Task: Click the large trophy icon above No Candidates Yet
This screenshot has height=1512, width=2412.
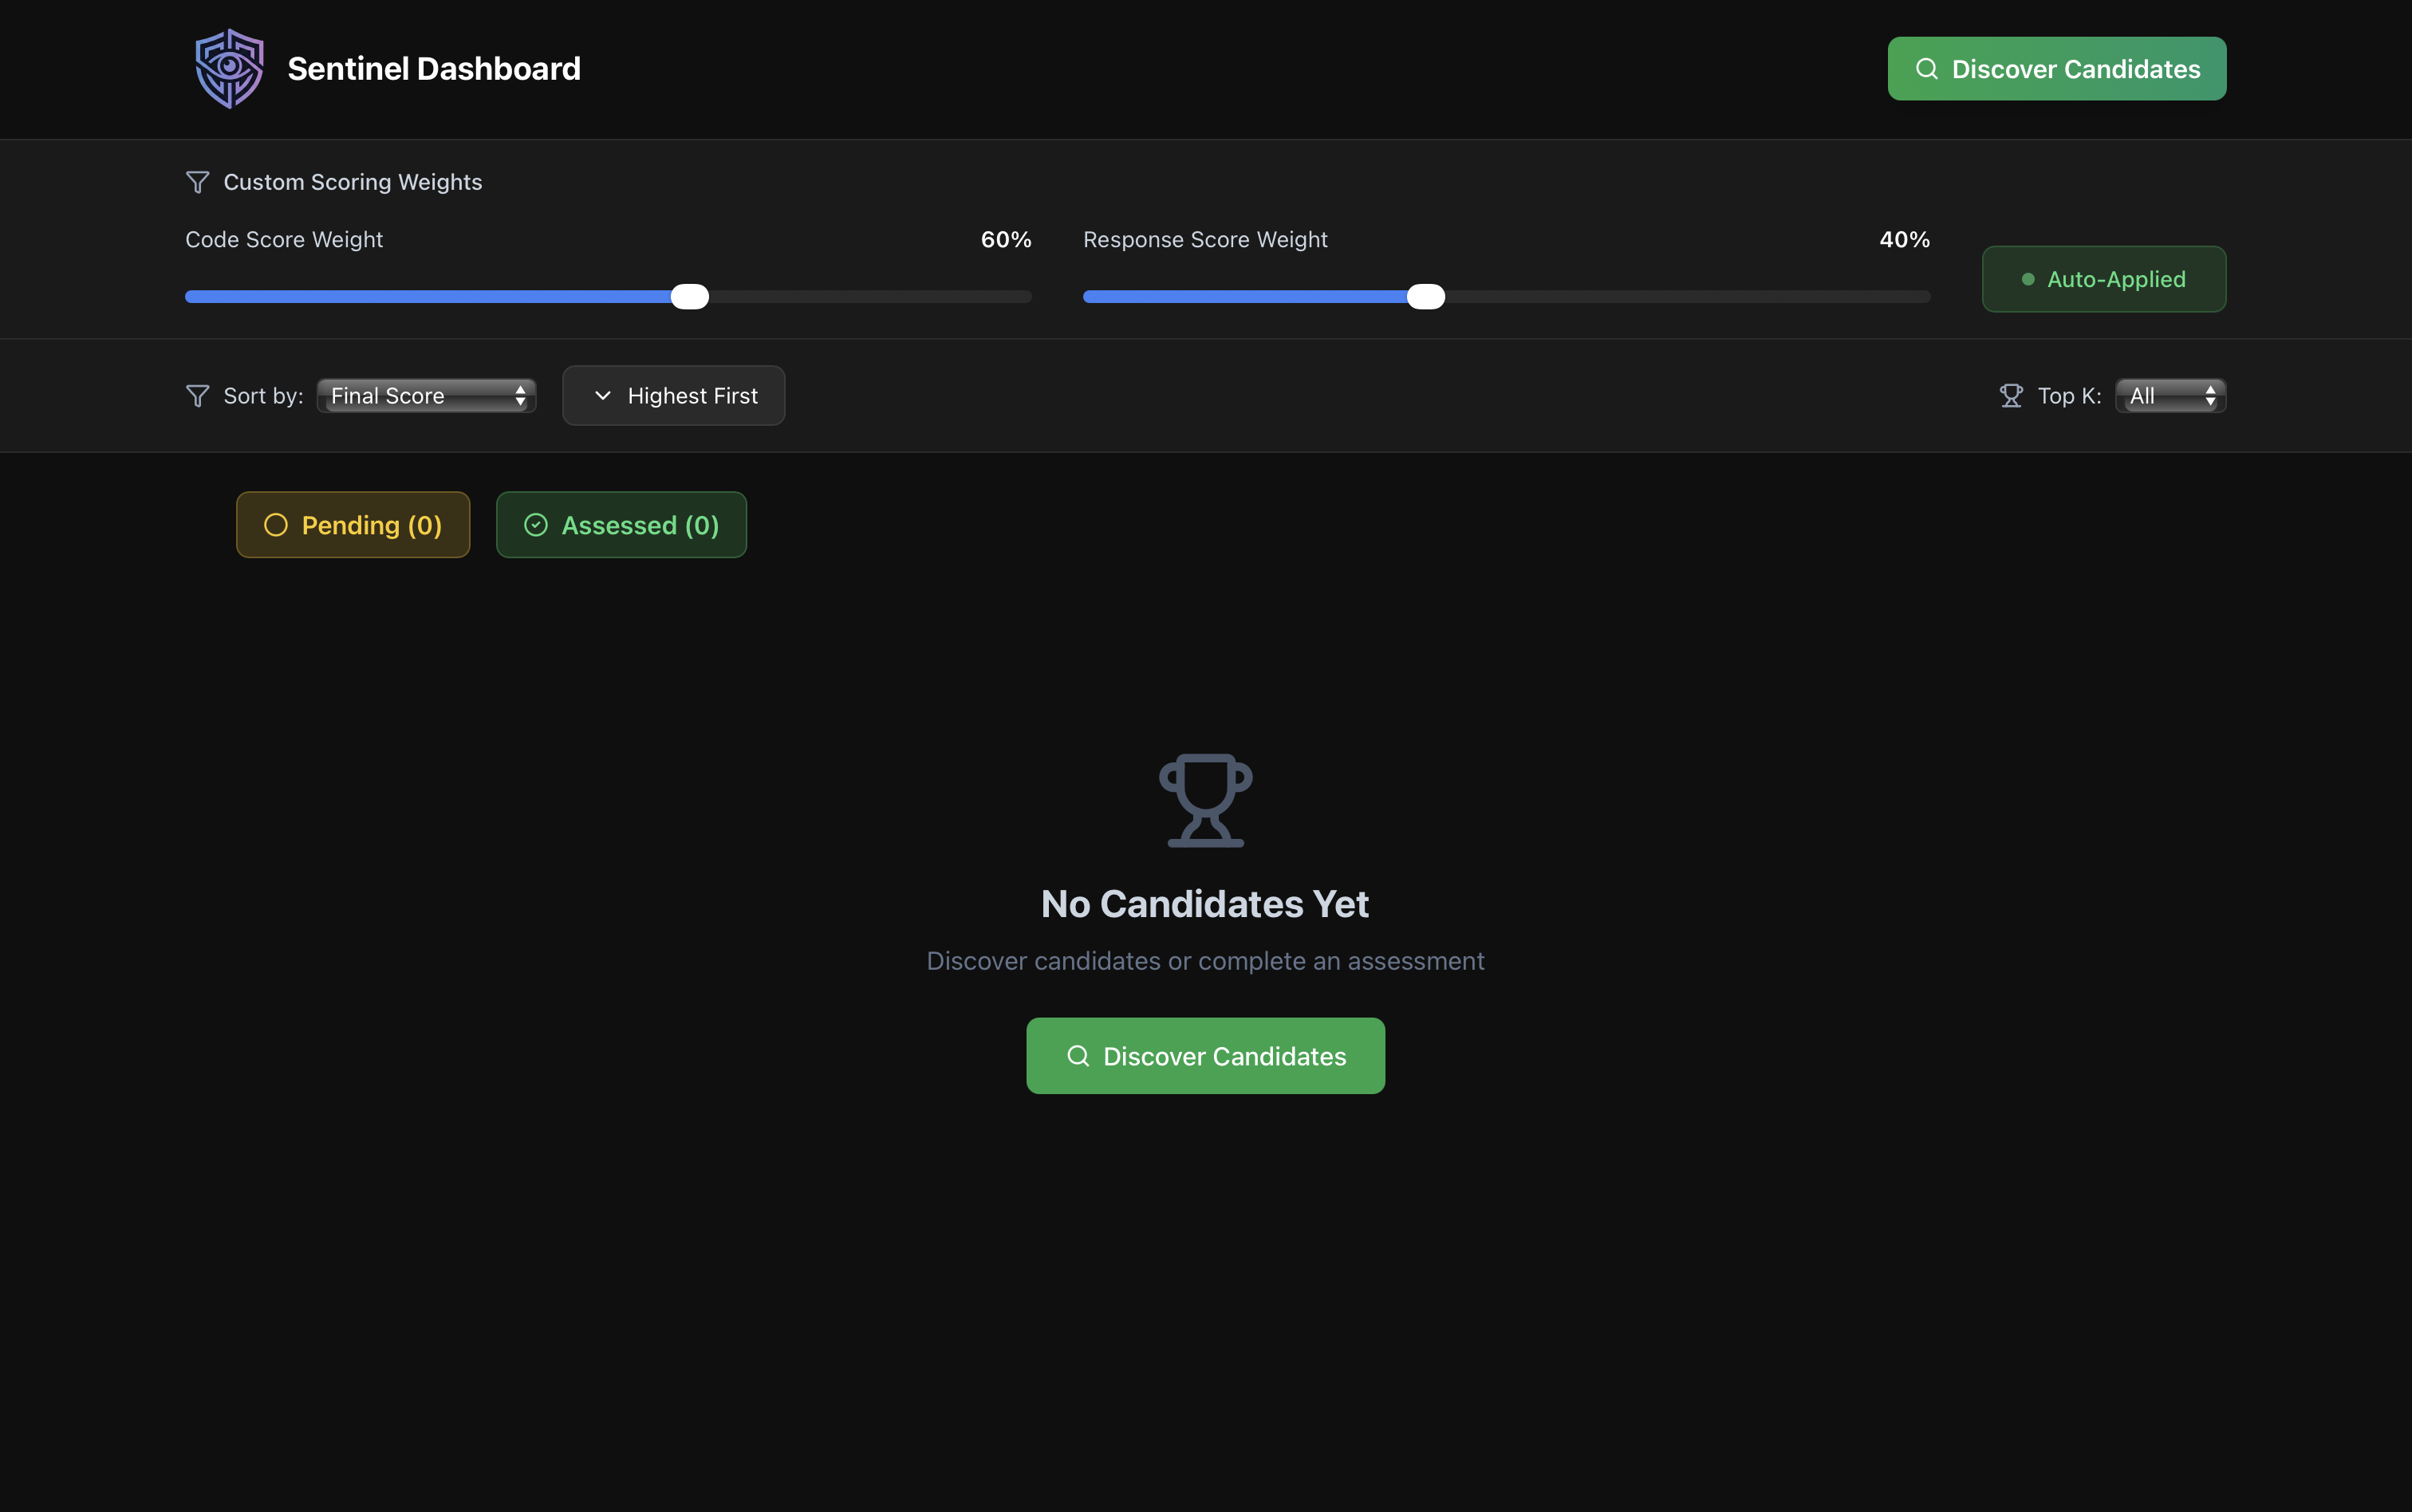Action: point(1205,800)
